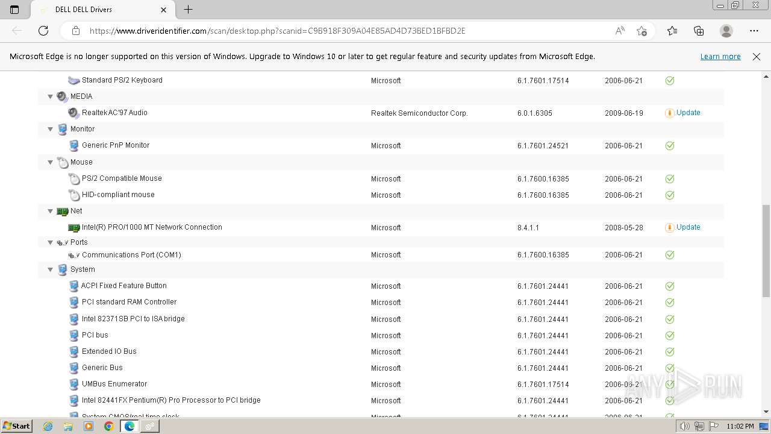The width and height of the screenshot is (771, 434).
Task: Open Edge settings and more menu
Action: (x=754, y=31)
